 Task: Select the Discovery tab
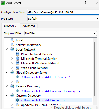(x=10, y=26)
